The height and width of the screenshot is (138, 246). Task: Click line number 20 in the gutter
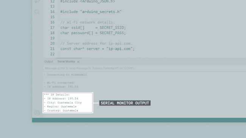[x=52, y=43]
